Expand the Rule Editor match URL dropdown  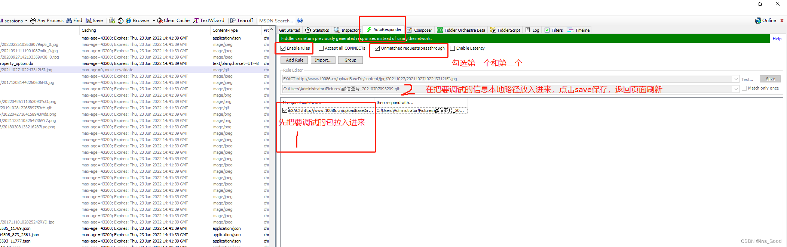tap(736, 79)
